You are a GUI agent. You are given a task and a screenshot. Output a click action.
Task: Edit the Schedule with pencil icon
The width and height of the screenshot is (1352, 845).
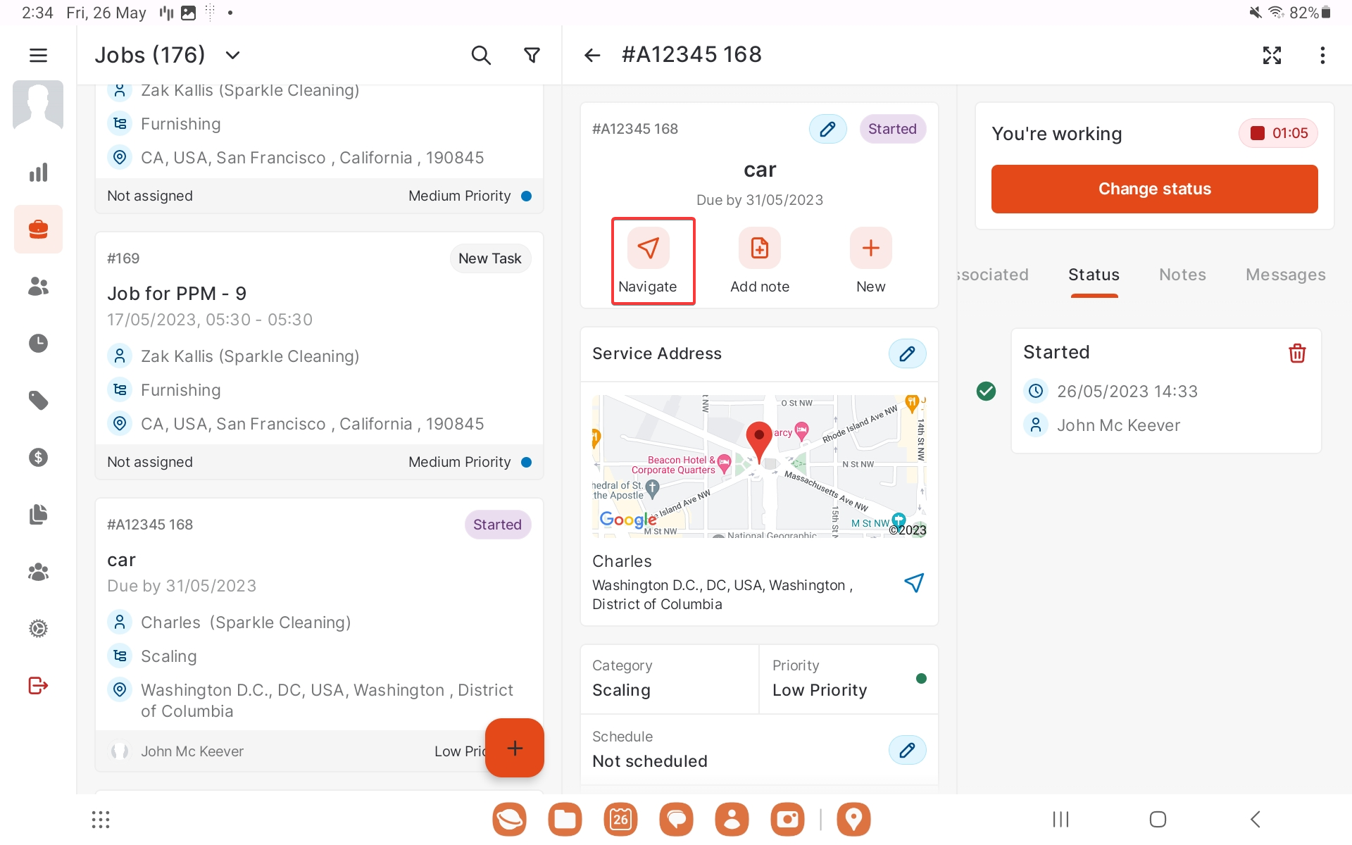point(907,750)
